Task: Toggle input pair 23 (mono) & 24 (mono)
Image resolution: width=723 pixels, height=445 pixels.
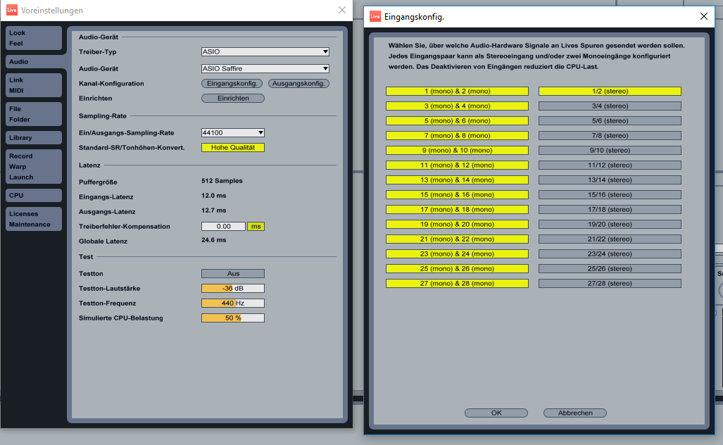Action: tap(457, 253)
